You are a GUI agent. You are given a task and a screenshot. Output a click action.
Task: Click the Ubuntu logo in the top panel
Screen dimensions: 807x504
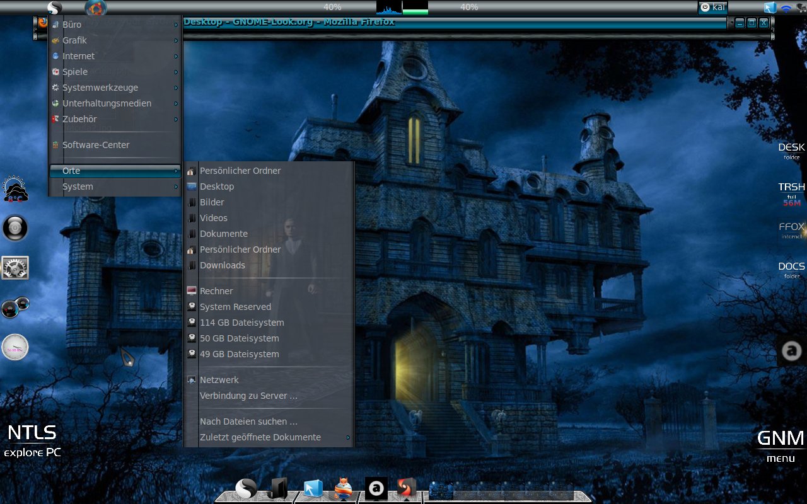point(96,8)
